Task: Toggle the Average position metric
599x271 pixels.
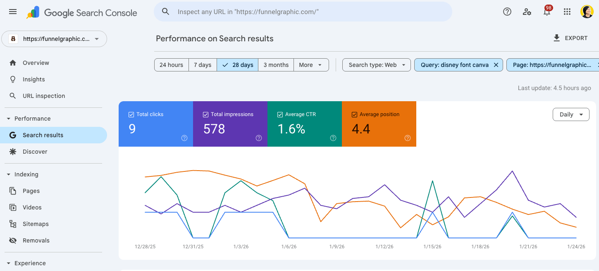Action: click(x=354, y=114)
